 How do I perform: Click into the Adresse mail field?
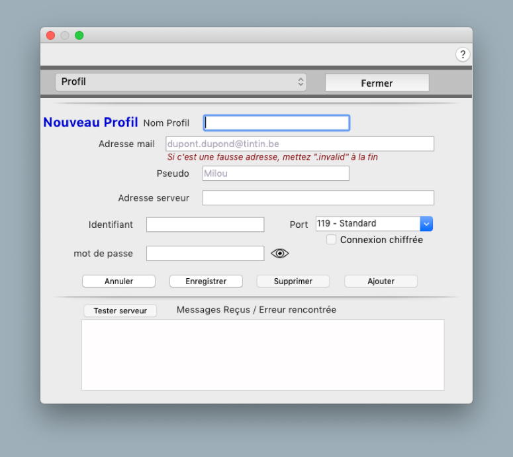pos(300,144)
